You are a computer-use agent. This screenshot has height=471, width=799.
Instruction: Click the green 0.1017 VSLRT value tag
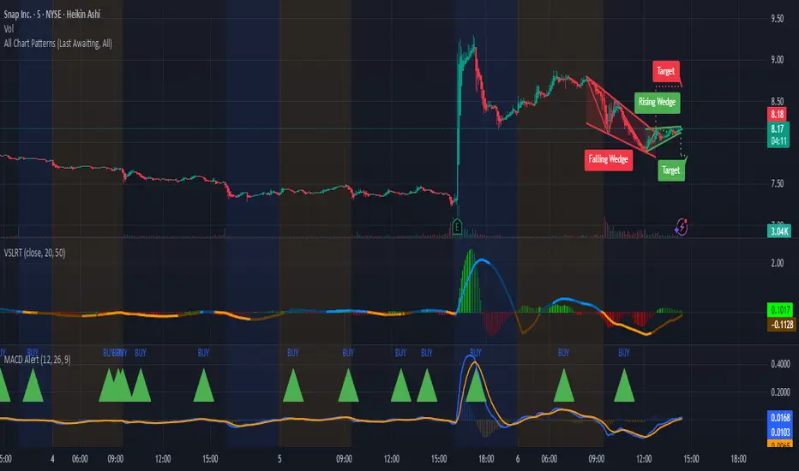tap(780, 310)
